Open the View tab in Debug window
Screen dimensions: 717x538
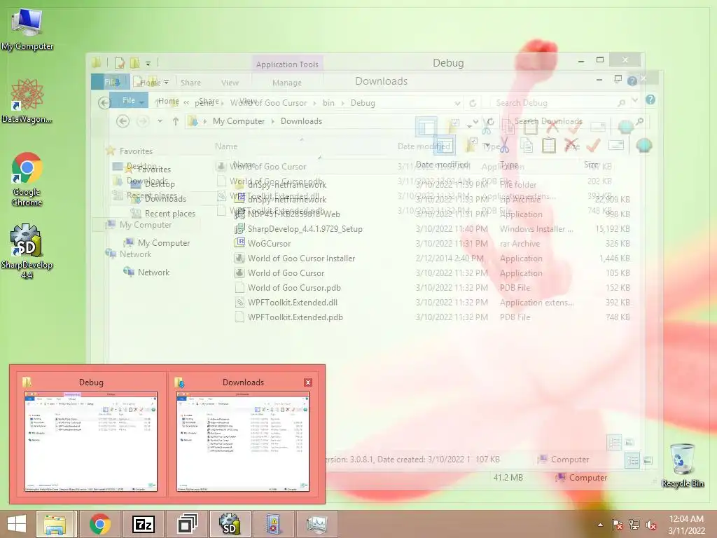230,83
